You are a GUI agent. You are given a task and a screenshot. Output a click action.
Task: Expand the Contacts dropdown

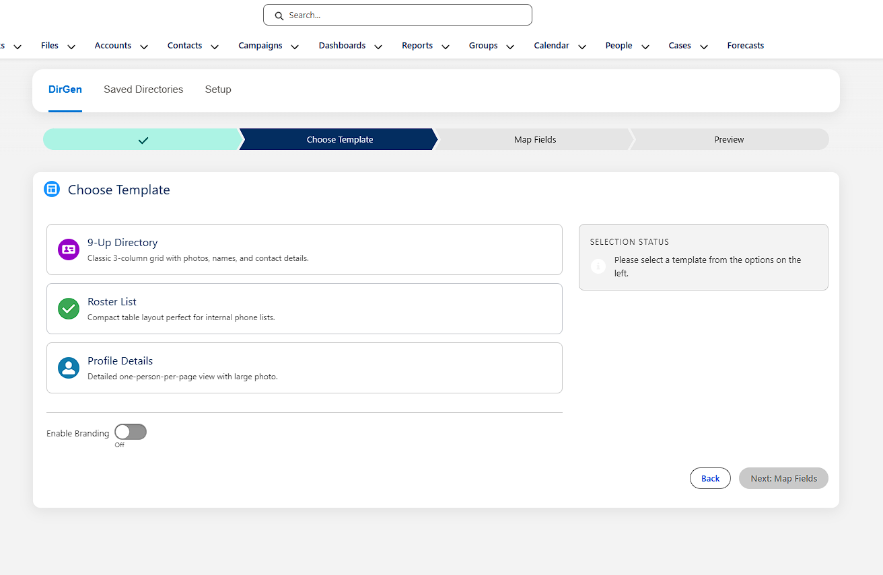pyautogui.click(x=214, y=46)
